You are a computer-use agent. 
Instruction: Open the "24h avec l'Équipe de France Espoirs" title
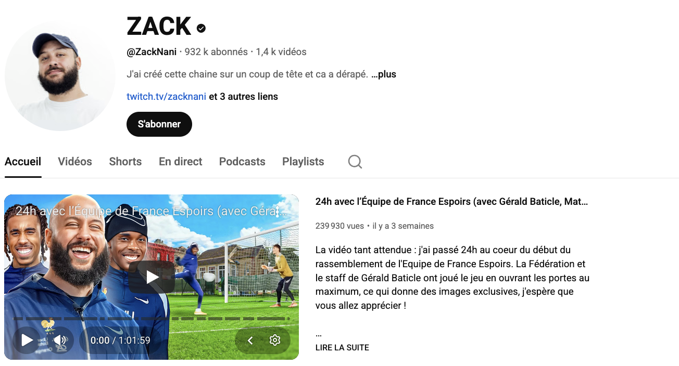451,202
